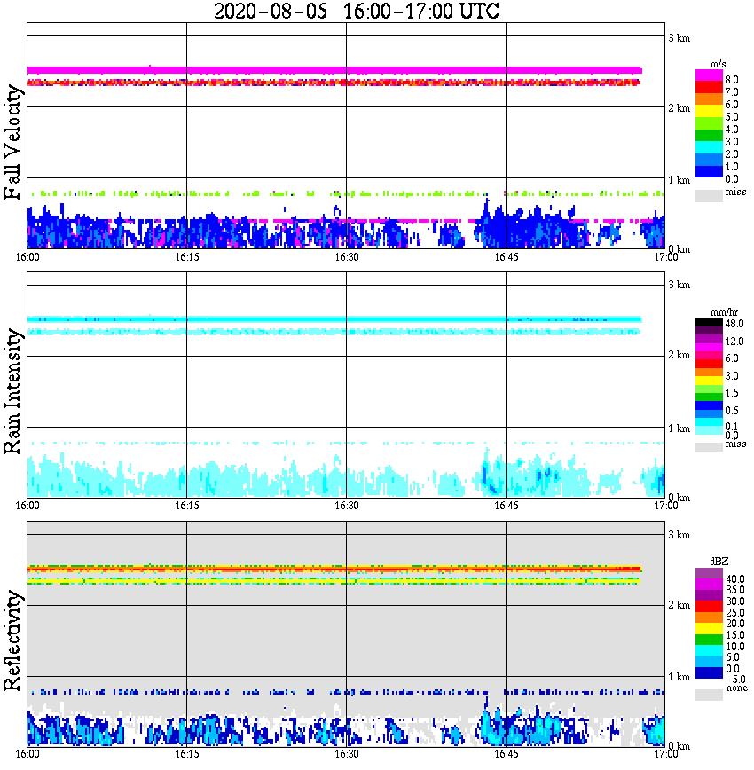
Task: Click the black swatch in the mm/hr legend
Action: click(709, 323)
